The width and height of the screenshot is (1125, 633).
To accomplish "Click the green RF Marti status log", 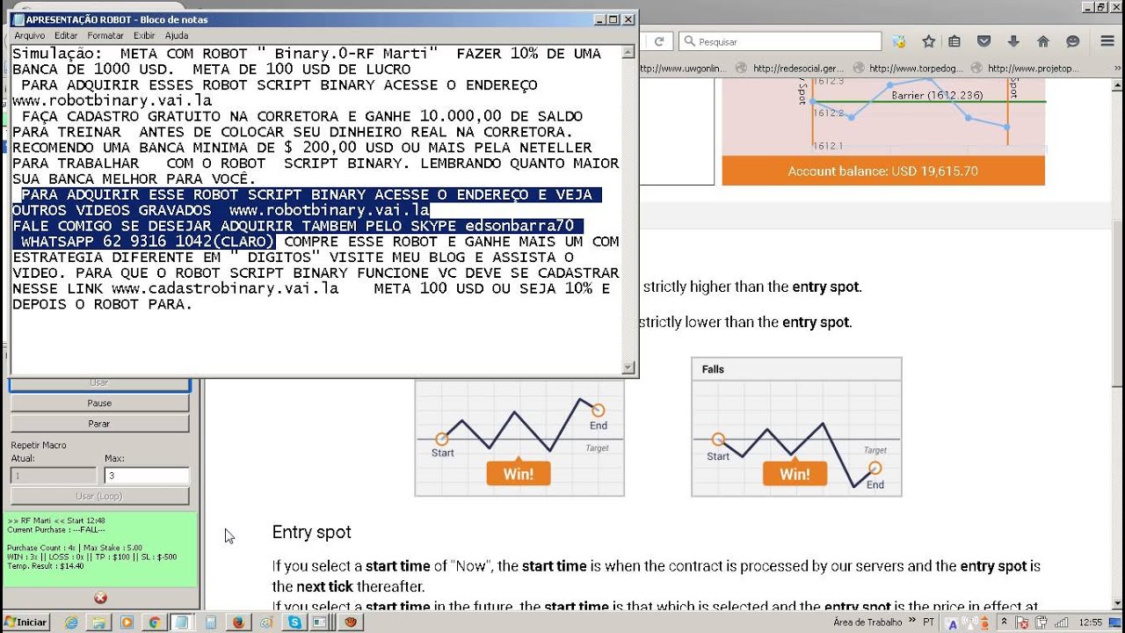I will [100, 549].
